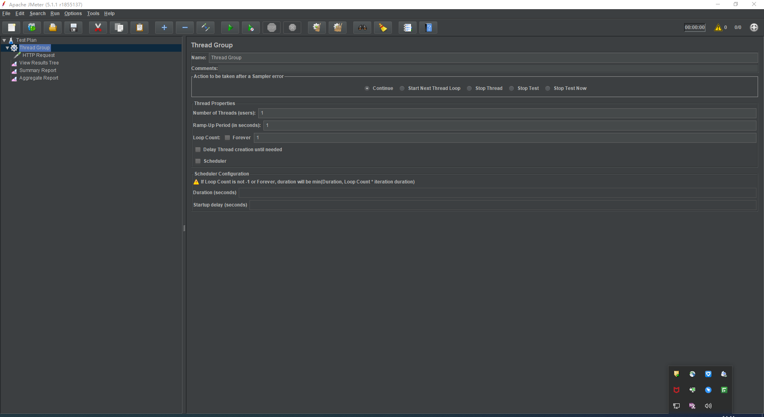Select HTTP Request in the tree
Viewport: 764px width, 417px height.
[39, 55]
